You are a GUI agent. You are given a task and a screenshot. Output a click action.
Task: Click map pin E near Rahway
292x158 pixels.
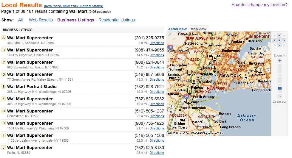pyautogui.click(x=189, y=92)
